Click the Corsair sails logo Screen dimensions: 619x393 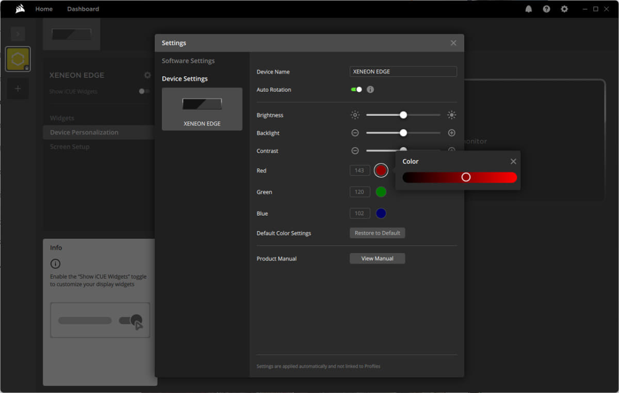click(20, 8)
